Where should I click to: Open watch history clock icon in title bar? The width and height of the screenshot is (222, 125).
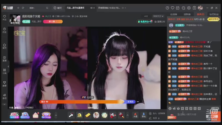point(167,8)
